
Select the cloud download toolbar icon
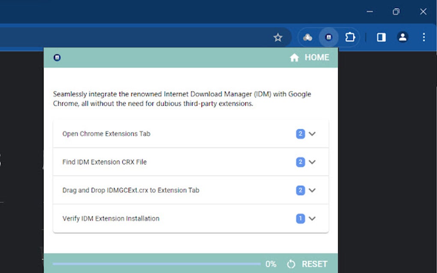[x=308, y=37]
